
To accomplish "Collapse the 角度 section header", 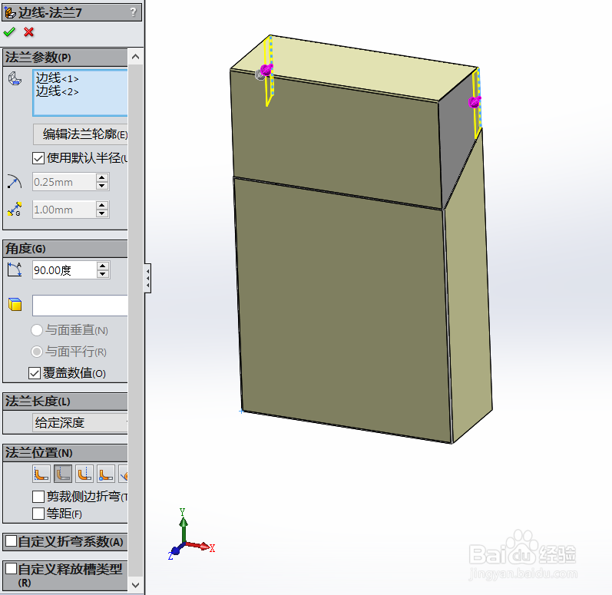I will (x=65, y=249).
